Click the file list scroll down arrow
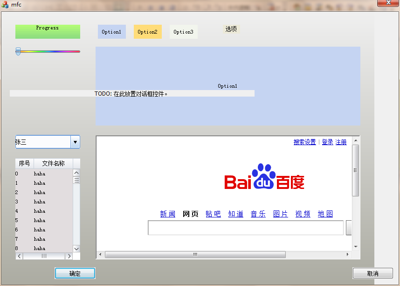This screenshot has width=400, height=286. 76,249
